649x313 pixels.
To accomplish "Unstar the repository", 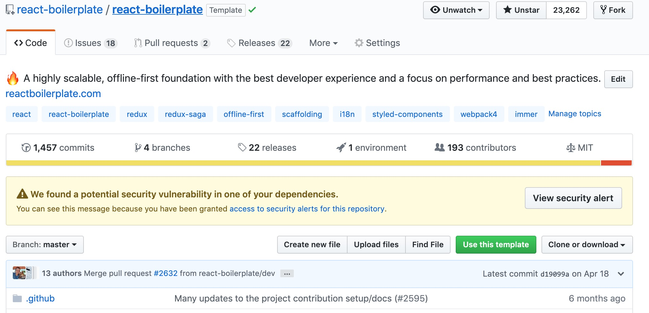I will coord(520,10).
